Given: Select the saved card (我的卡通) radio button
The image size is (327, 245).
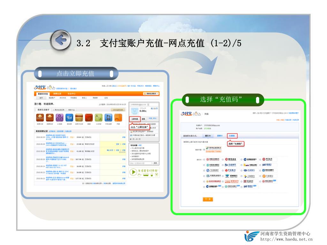Looking at the screenshot, I should [204, 150].
